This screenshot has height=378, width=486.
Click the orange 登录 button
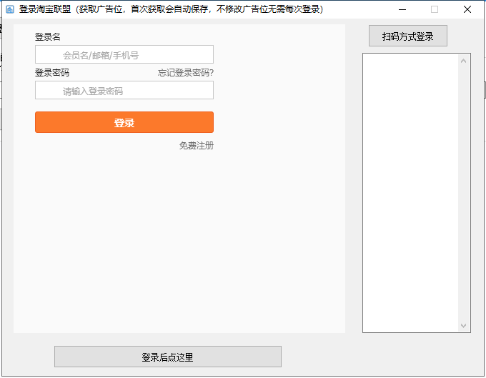(x=124, y=122)
